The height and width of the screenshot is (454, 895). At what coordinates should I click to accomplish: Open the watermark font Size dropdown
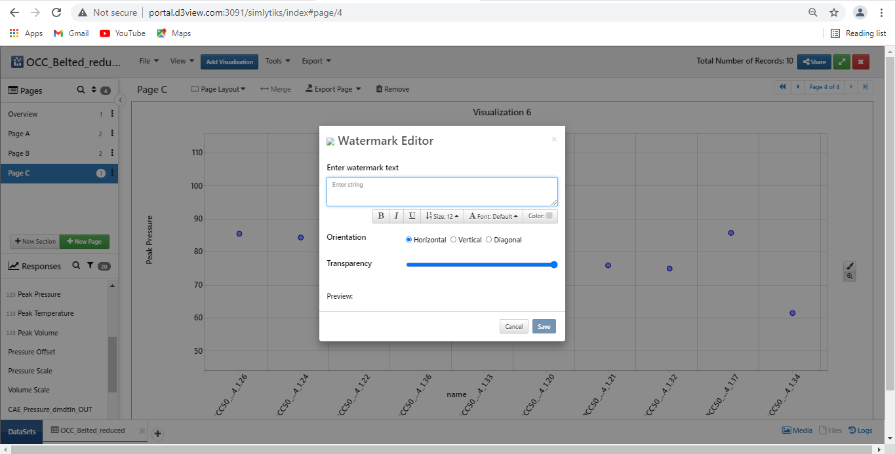[442, 216]
